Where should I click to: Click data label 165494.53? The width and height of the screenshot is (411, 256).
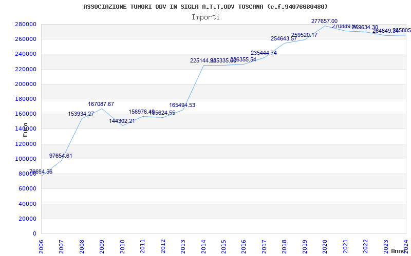(182, 105)
